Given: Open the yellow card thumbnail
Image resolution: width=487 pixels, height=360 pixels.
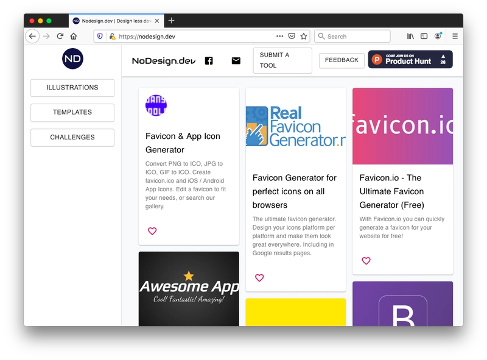Looking at the screenshot, I should (296, 312).
